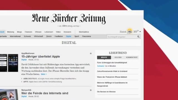Open the Video menu item
Viewport: 178px width, 100px height.
[x=58, y=32]
